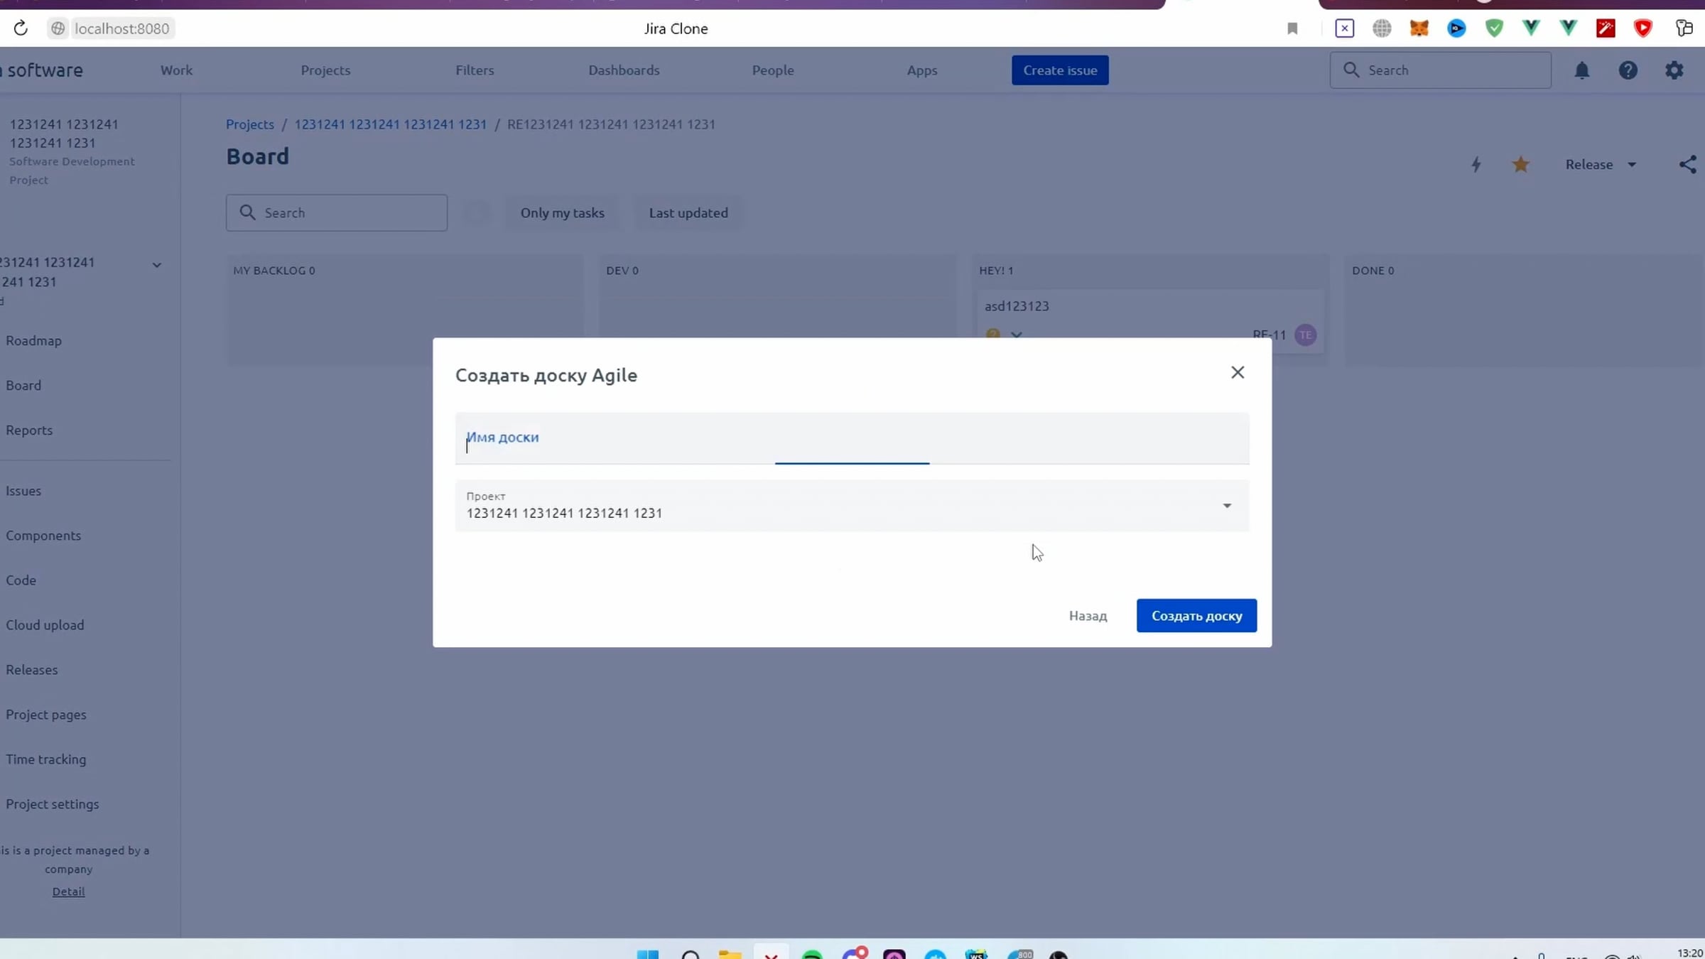The height and width of the screenshot is (959, 1705).
Task: Click the lightning bolt automation icon
Action: (1476, 165)
